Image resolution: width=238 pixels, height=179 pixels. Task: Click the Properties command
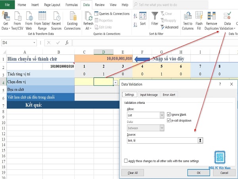[x=104, y=20]
